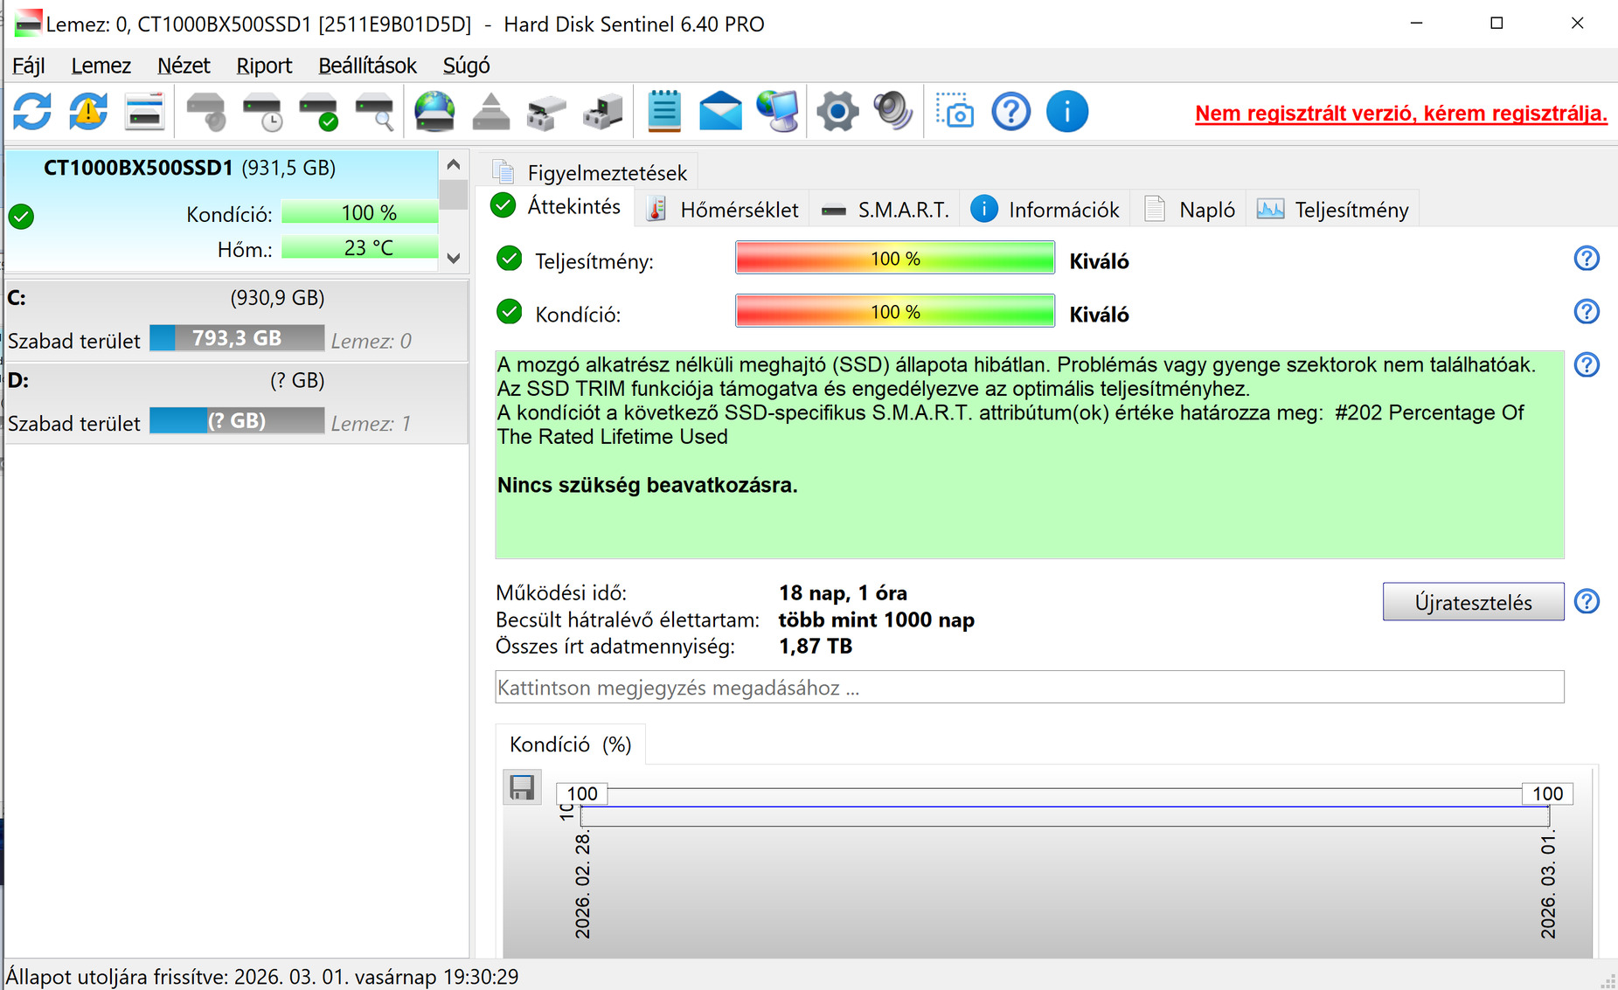The width and height of the screenshot is (1618, 990).
Task: Click the first gray drive blocks icon
Action: [546, 112]
